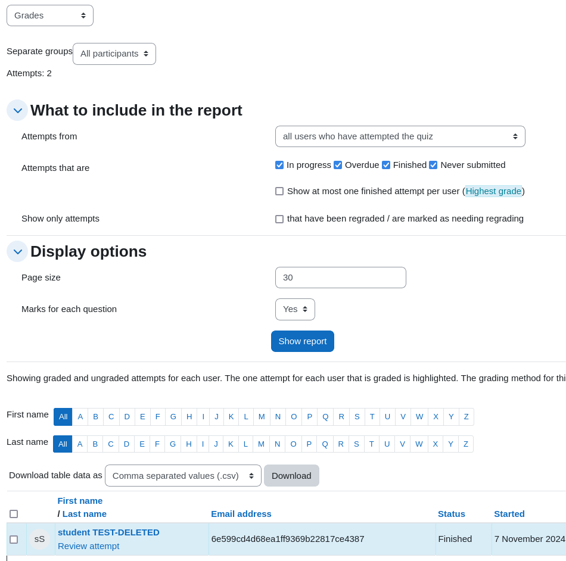Check the select-all checkbox in table header
The image size is (566, 561).
[14, 514]
